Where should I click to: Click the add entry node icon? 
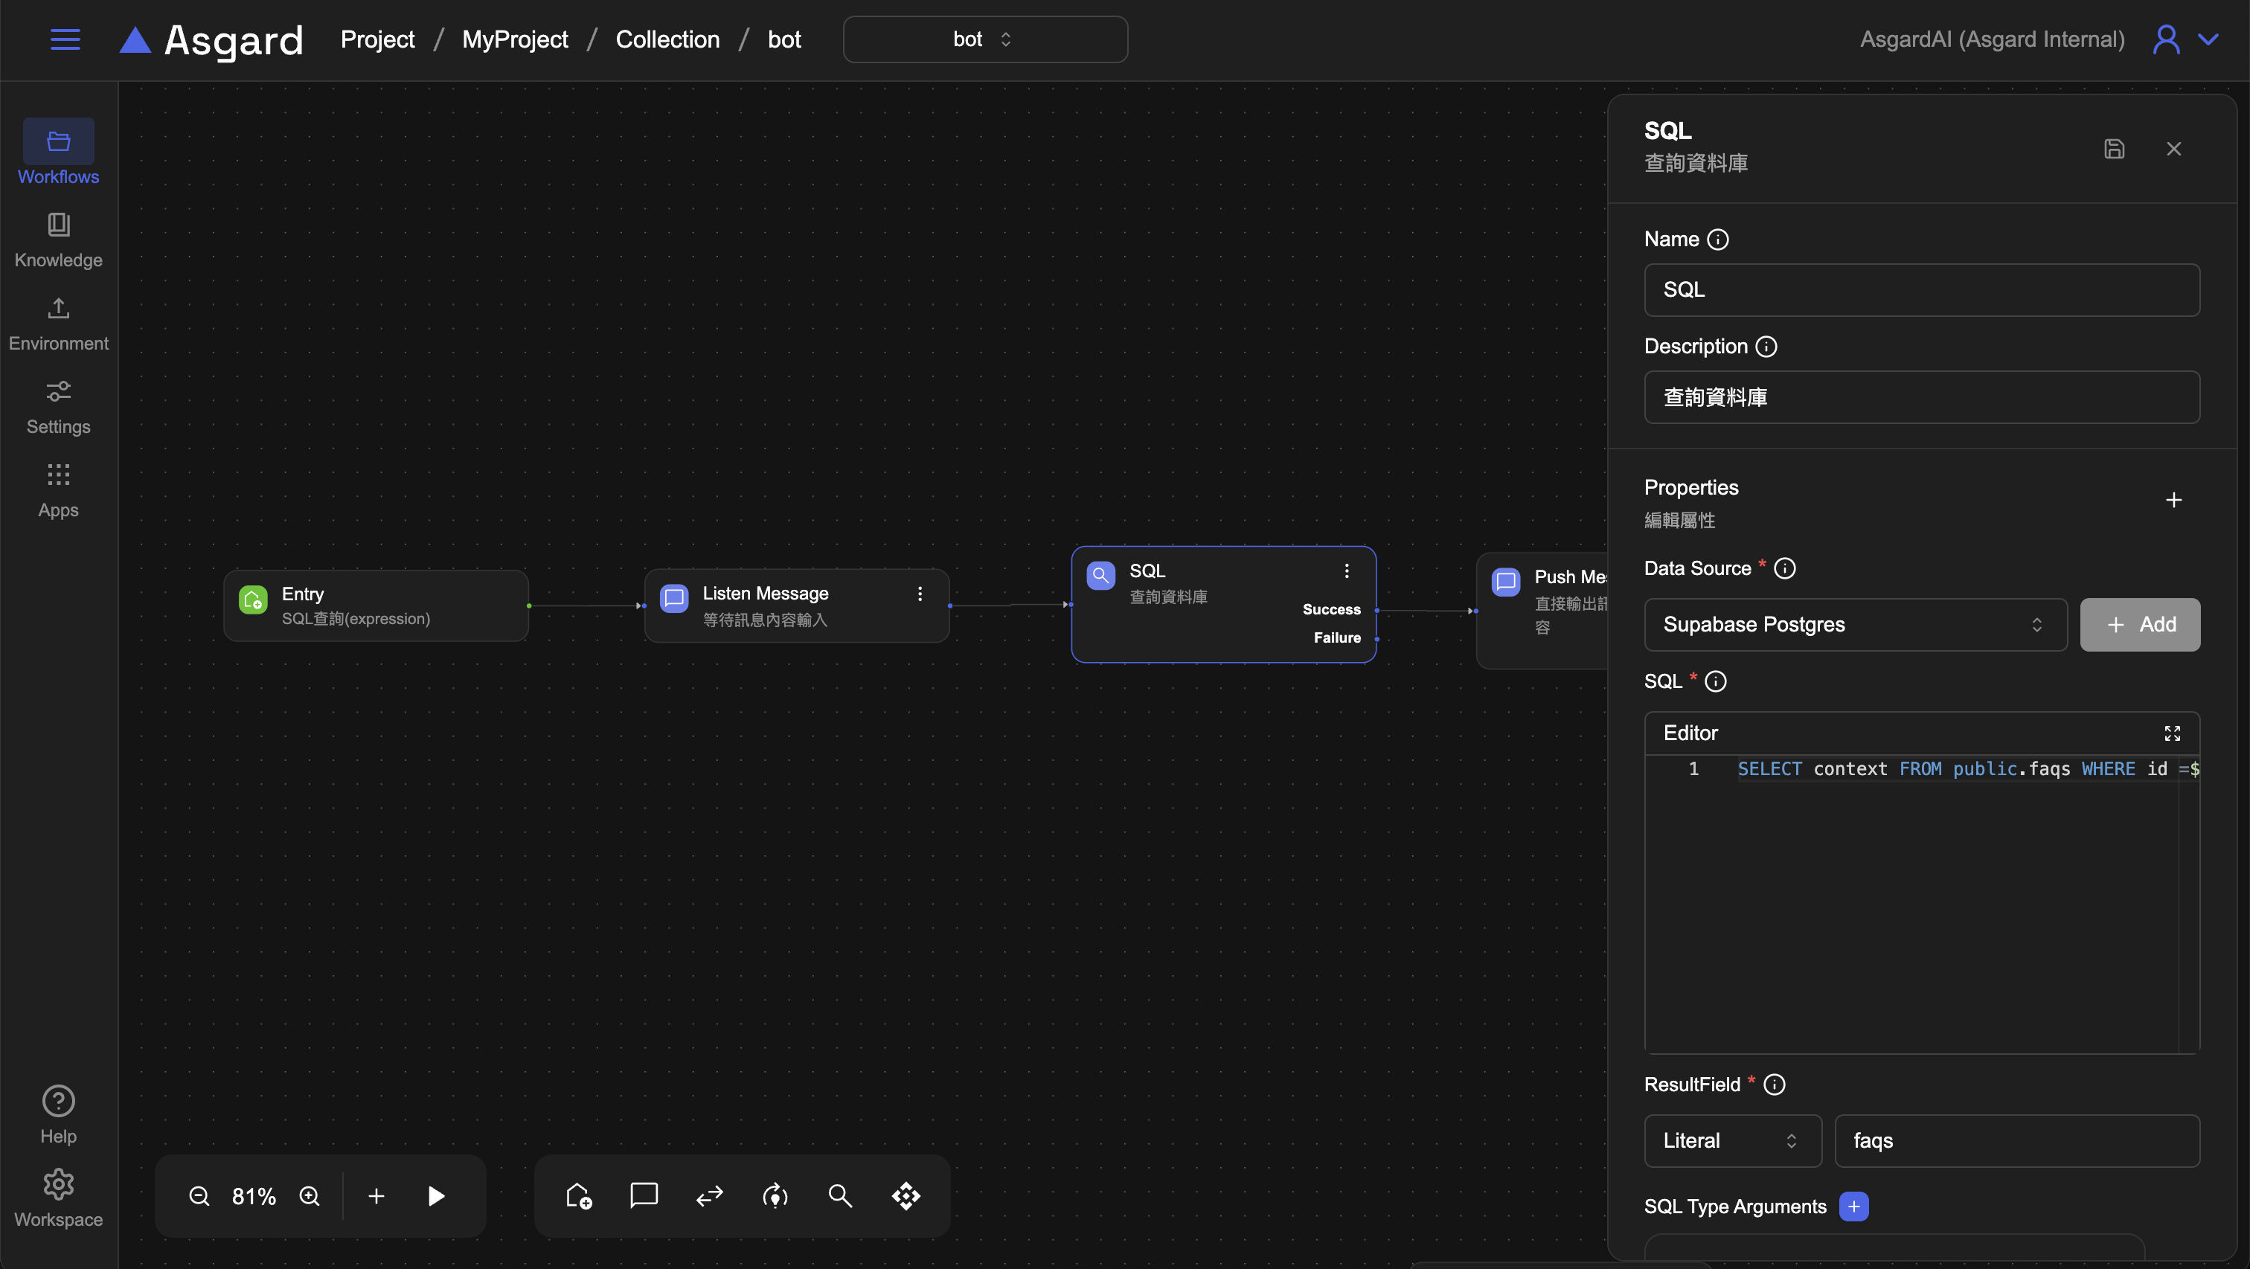click(x=578, y=1195)
